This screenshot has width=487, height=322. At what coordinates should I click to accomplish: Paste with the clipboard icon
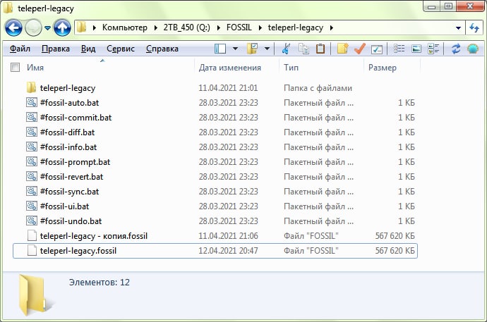click(320, 49)
